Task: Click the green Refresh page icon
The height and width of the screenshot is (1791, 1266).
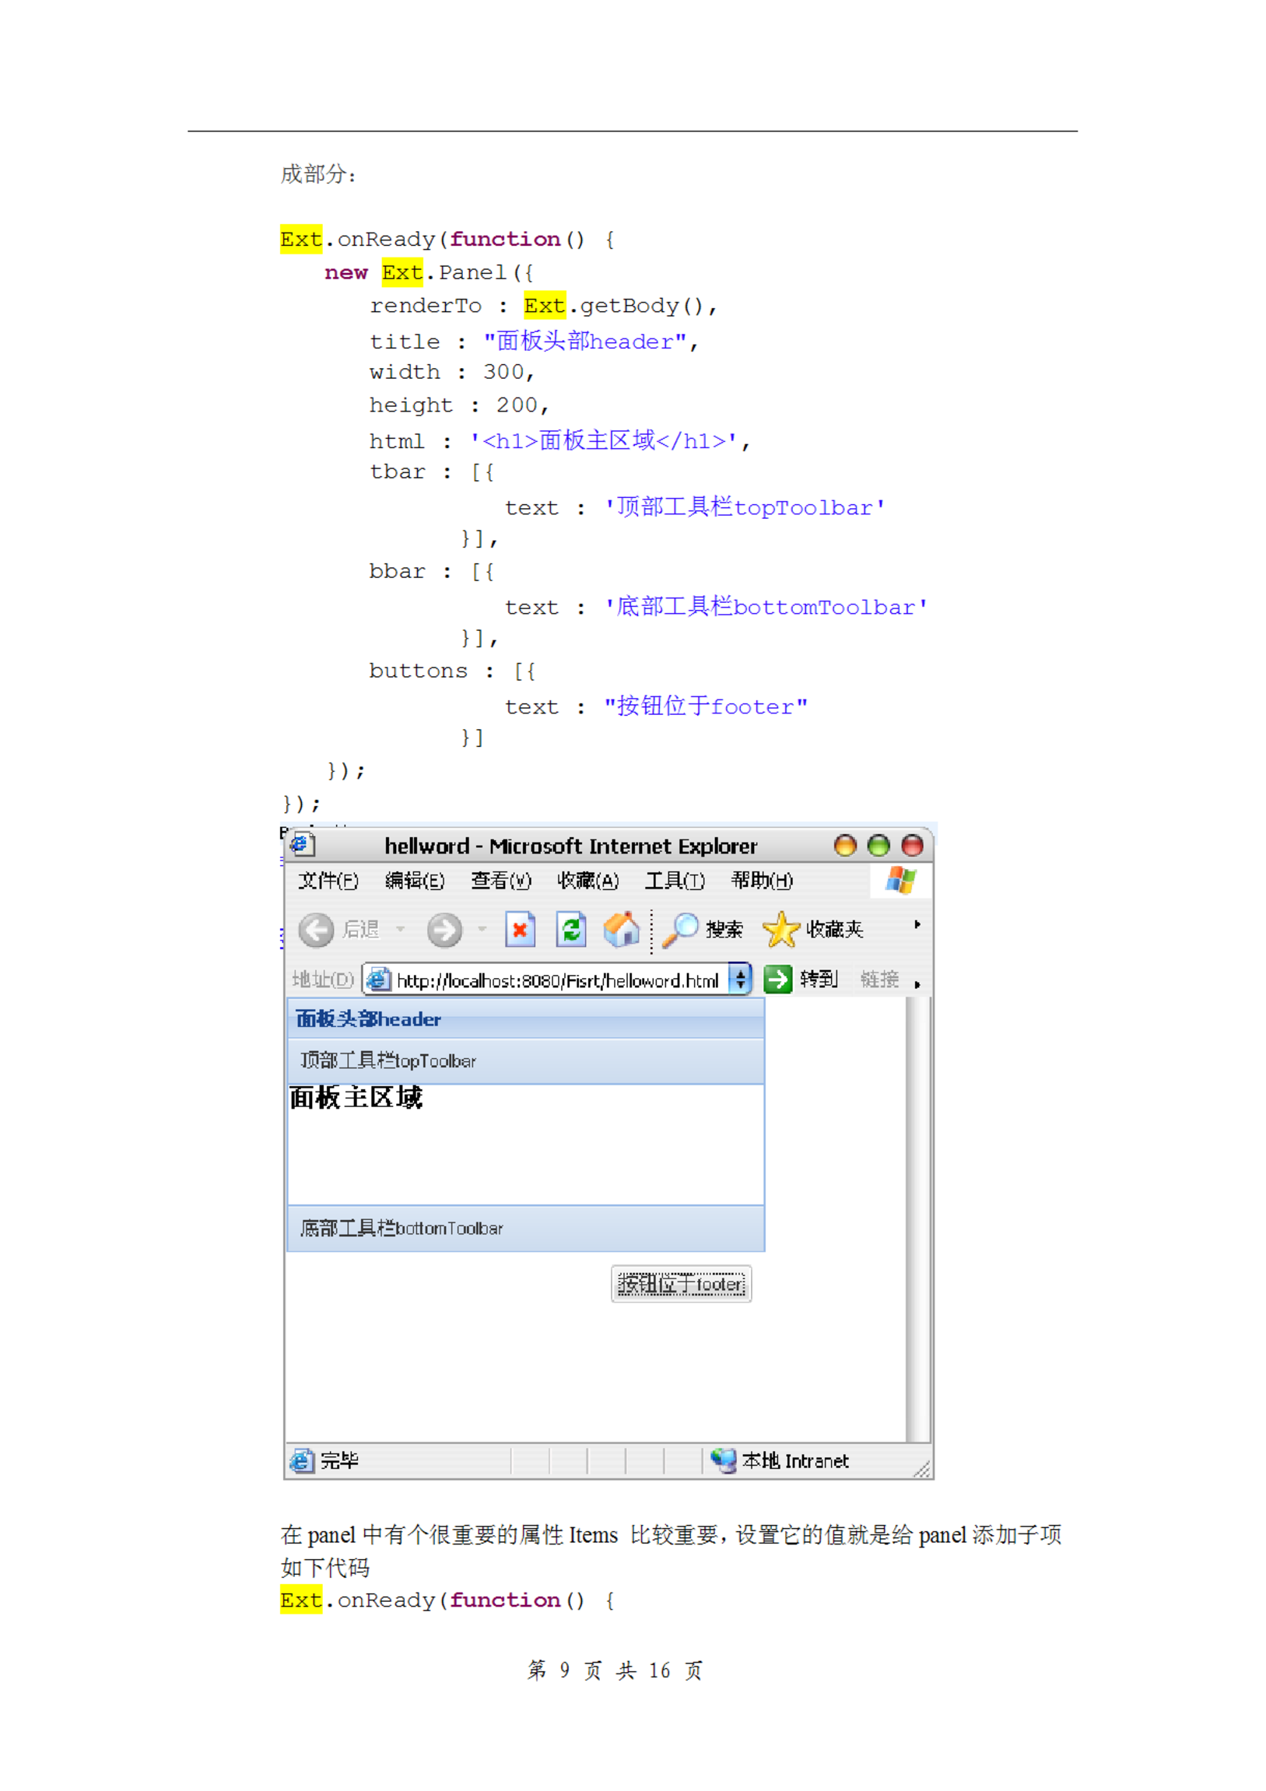Action: tap(571, 929)
